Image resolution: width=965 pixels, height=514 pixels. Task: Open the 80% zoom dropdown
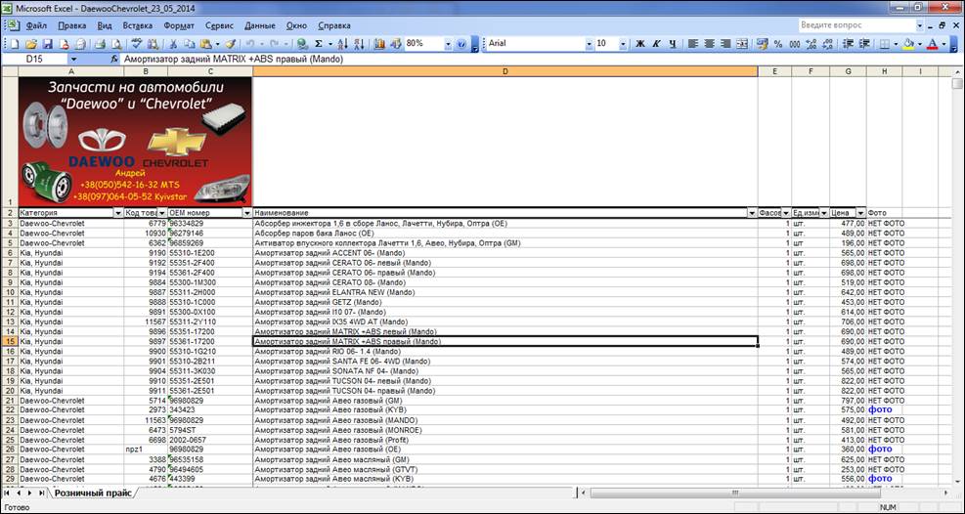[x=448, y=44]
